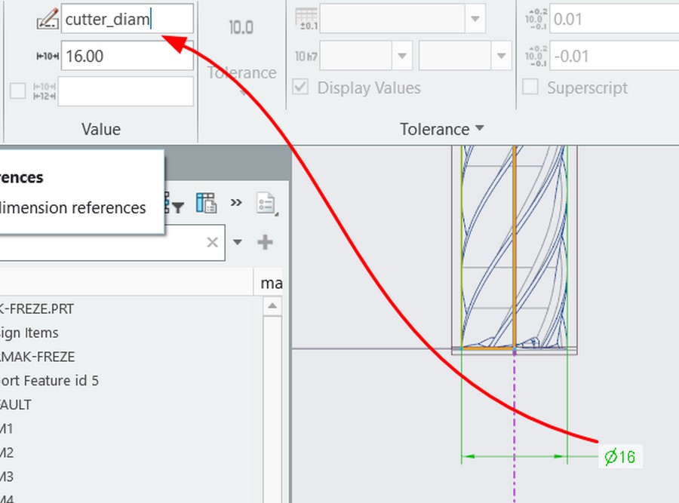Edit the 0.01 upper tolerance field

615,19
